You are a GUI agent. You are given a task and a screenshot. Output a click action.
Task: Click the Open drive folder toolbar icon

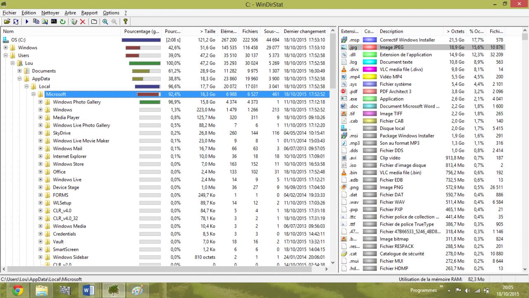[x=7, y=22]
